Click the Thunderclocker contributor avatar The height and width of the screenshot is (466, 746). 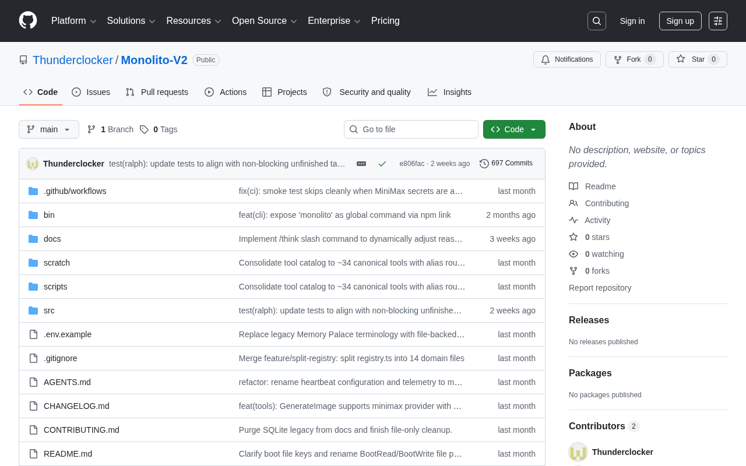tap(578, 452)
